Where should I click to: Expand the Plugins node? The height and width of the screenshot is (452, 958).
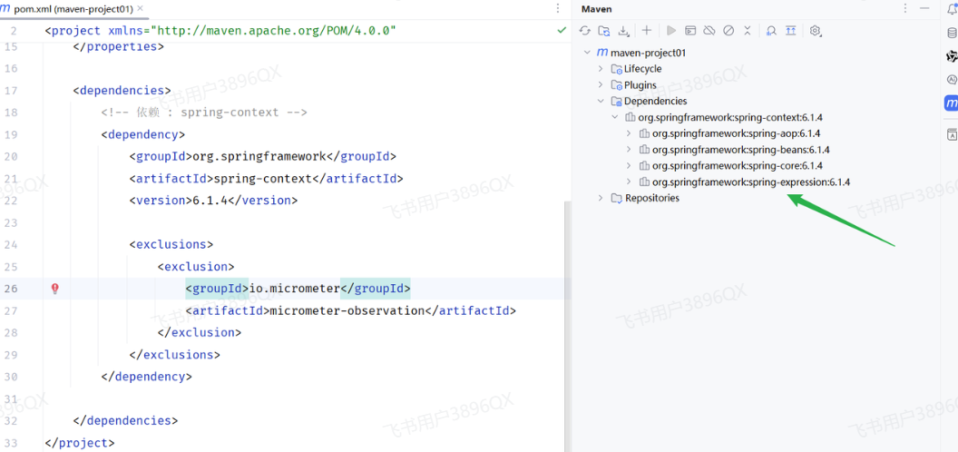tap(601, 85)
